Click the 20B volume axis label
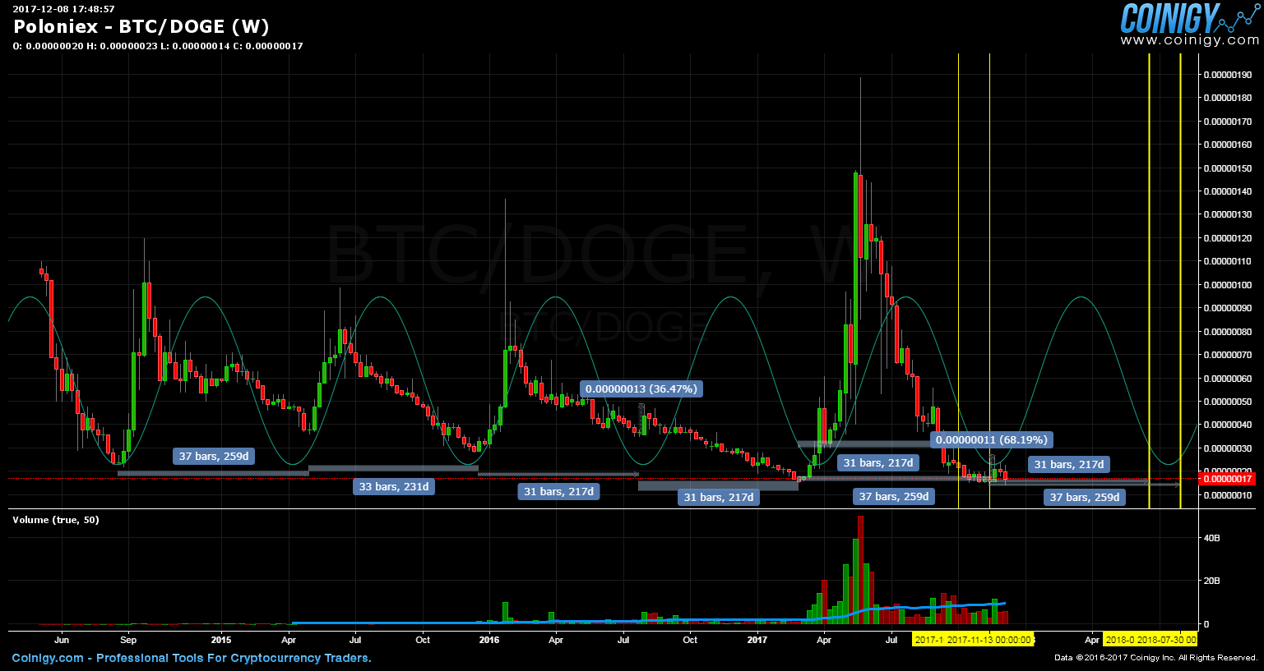The image size is (1264, 671). tap(1211, 581)
